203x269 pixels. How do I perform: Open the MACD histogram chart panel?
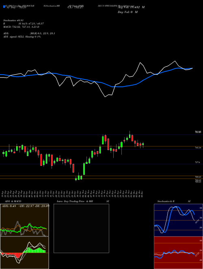[24, 253]
